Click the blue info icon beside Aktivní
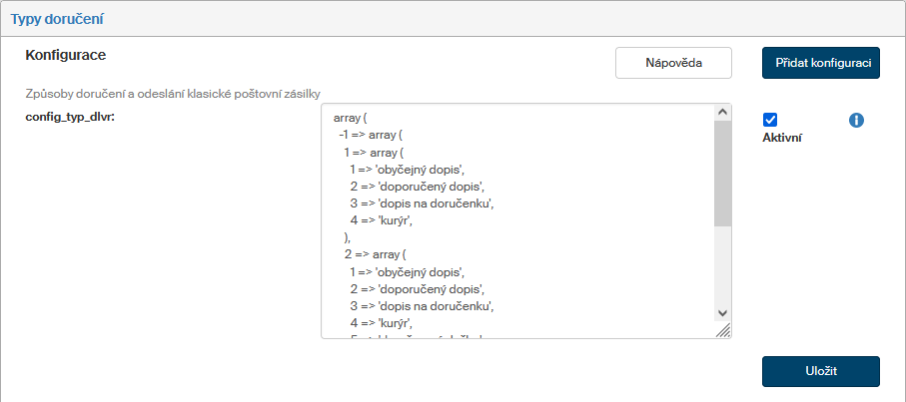This screenshot has width=906, height=402. 856,121
